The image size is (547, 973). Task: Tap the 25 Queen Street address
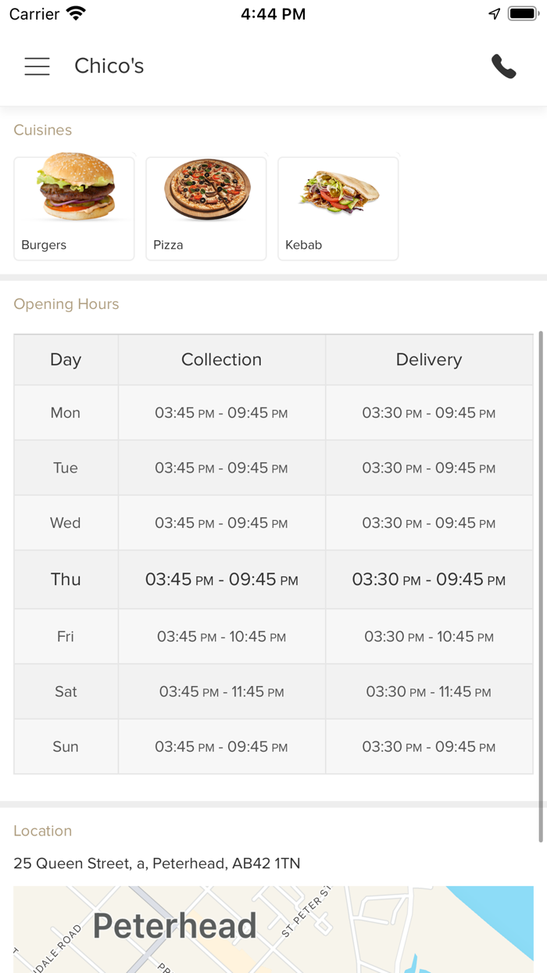coord(157,863)
